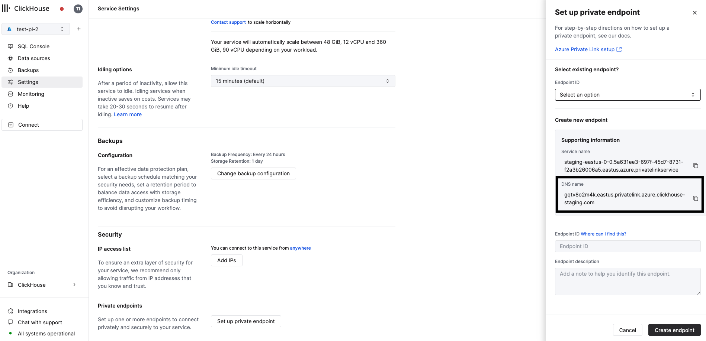Screen dimensions: 706x341
Task: Open the SQL Console from sidebar
Action: pyautogui.click(x=10, y=46)
